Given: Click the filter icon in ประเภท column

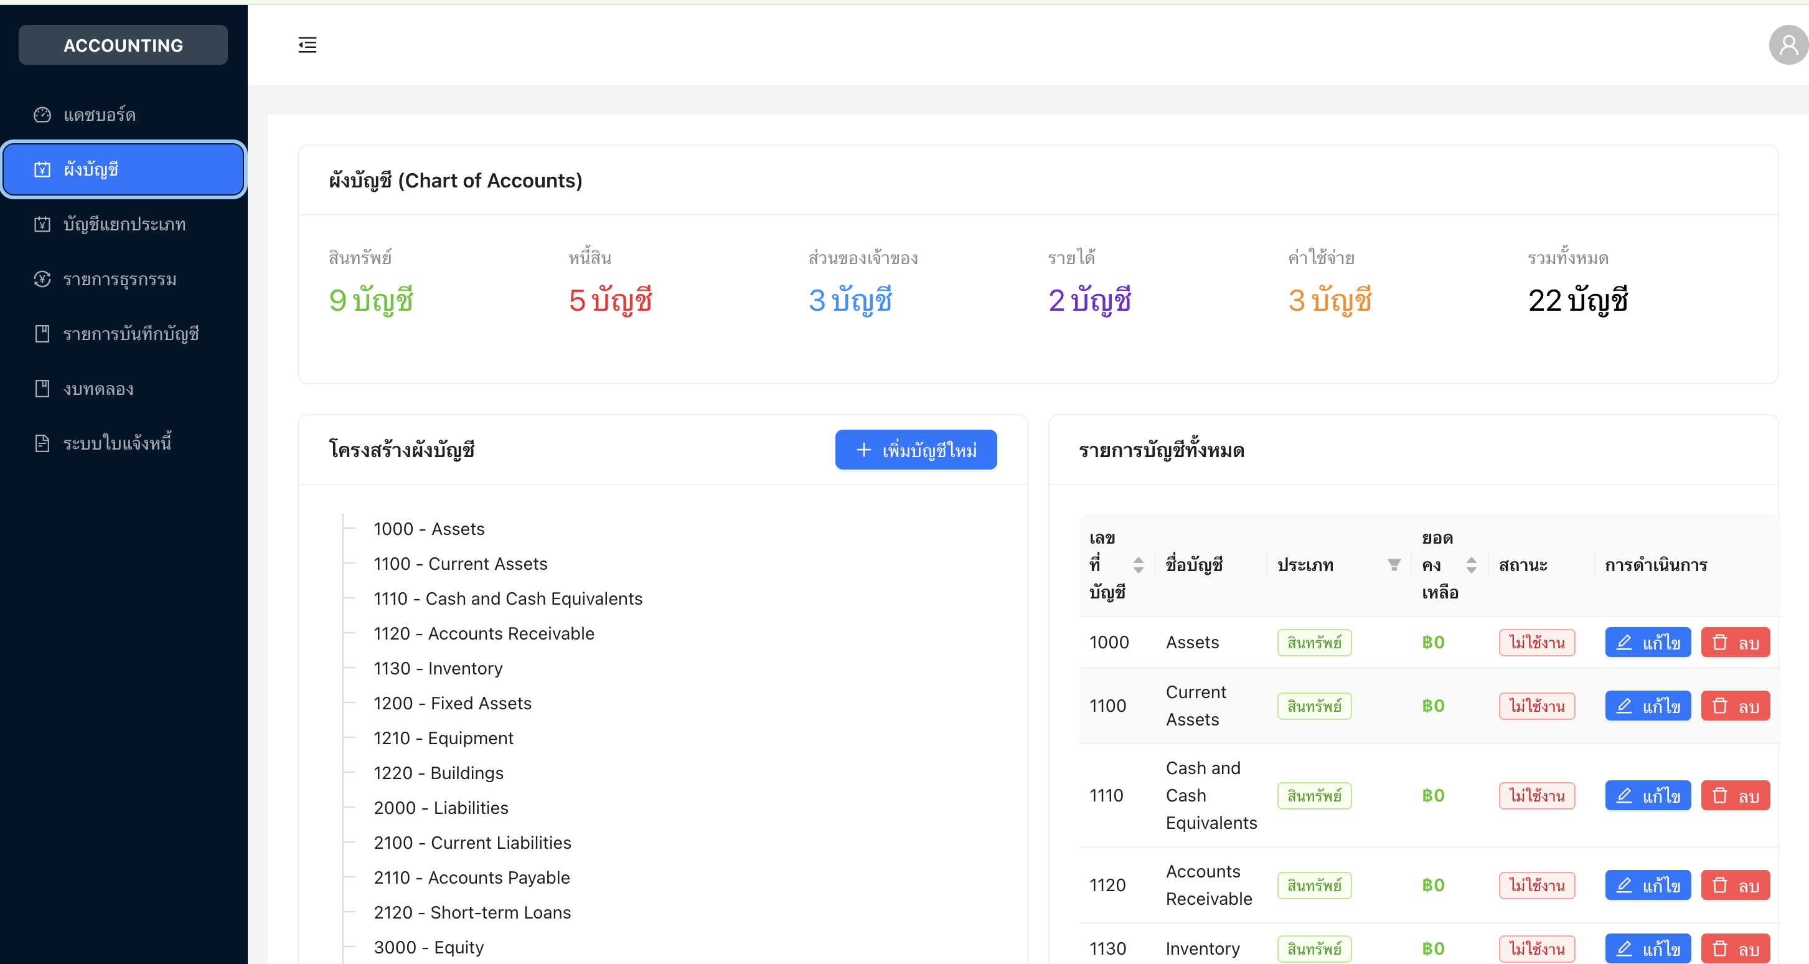Looking at the screenshot, I should pos(1394,565).
